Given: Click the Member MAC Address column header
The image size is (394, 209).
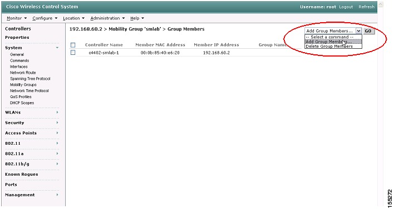Looking at the screenshot, I should [160, 45].
